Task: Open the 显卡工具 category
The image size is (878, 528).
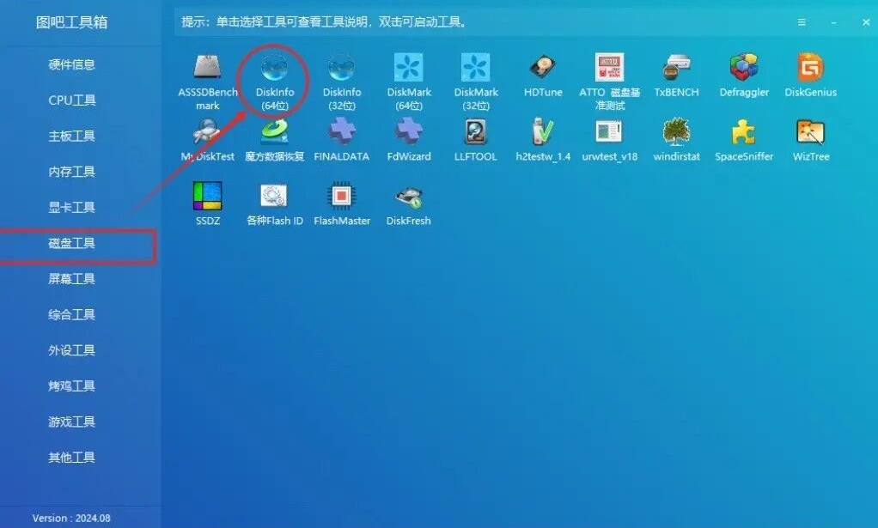Action: point(71,208)
